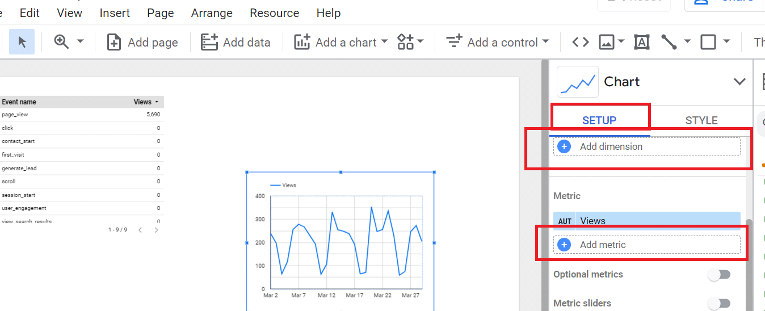Open community visualizations and components

410,42
